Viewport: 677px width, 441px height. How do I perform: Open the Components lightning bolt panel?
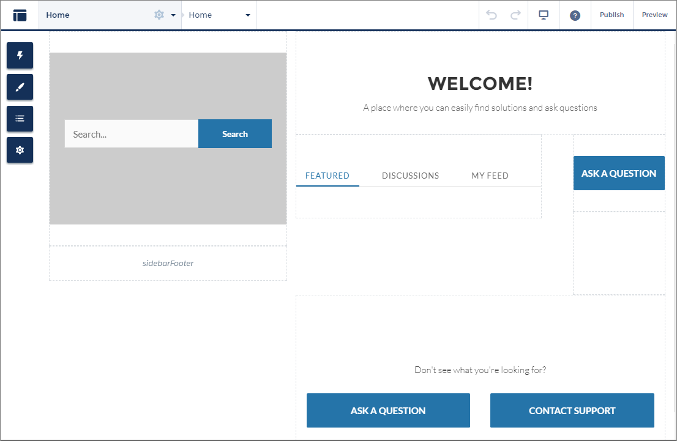tap(20, 55)
